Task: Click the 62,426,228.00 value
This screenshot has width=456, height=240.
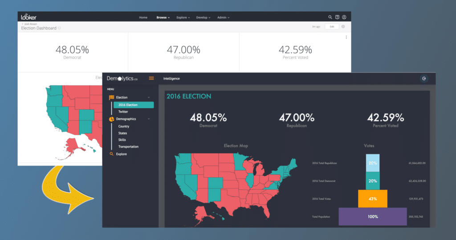Action: click(417, 181)
